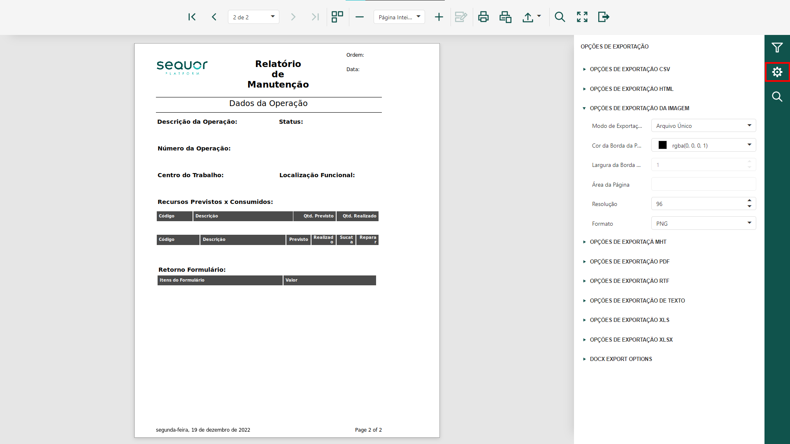Image resolution: width=790 pixels, height=444 pixels.
Task: Increase Resolução with the up arrow
Action: pyautogui.click(x=749, y=201)
